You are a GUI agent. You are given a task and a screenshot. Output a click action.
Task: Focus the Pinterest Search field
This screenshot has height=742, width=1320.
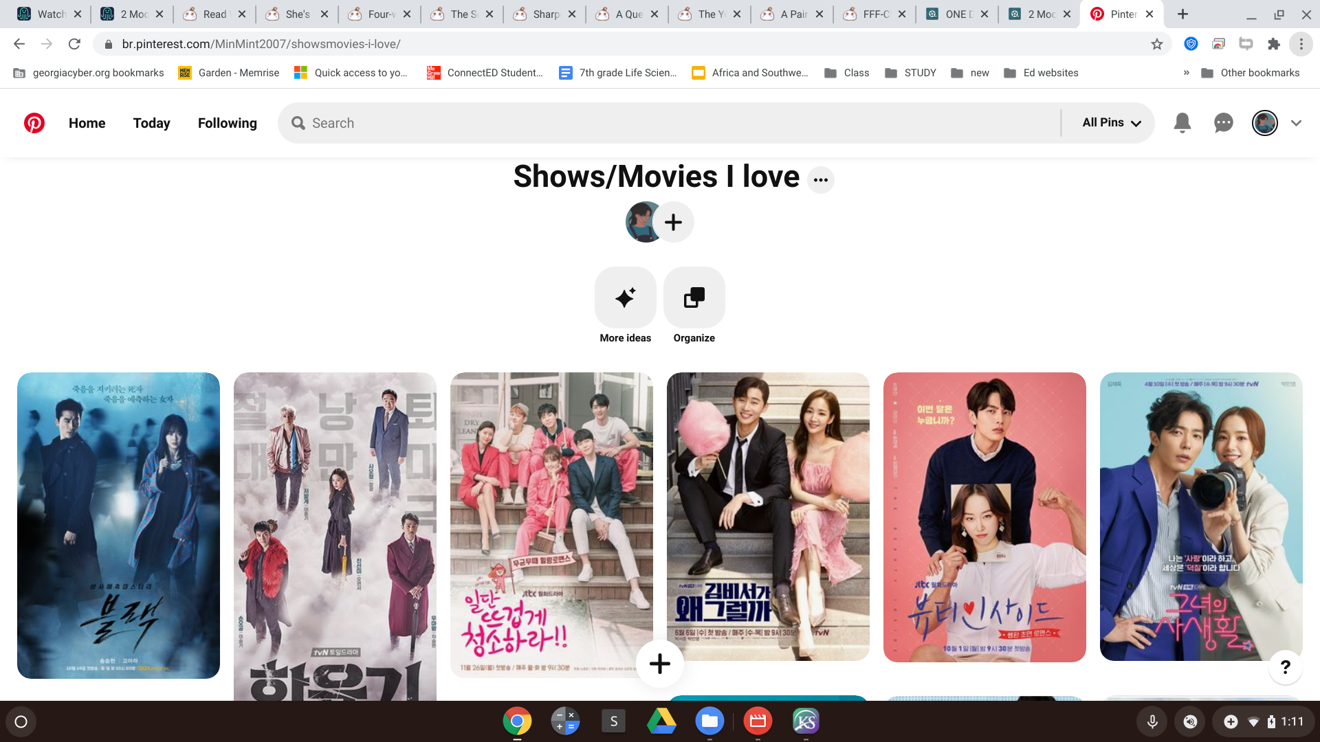tap(670, 123)
